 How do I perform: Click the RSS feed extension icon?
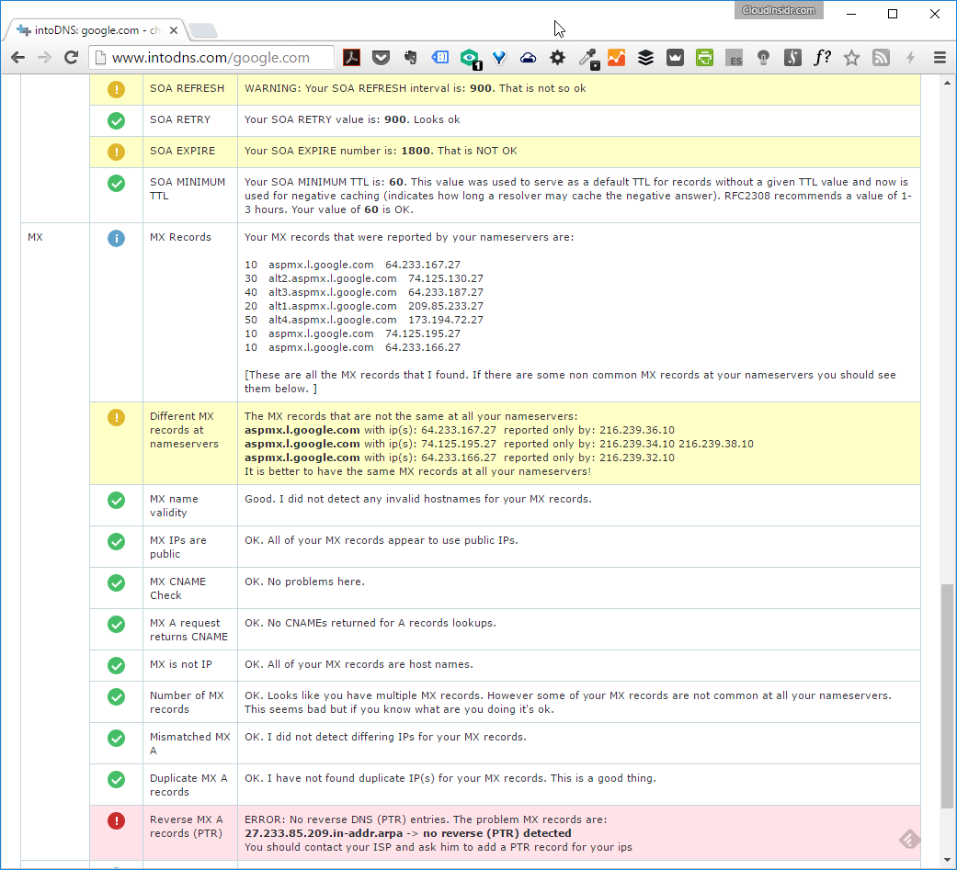click(x=881, y=58)
